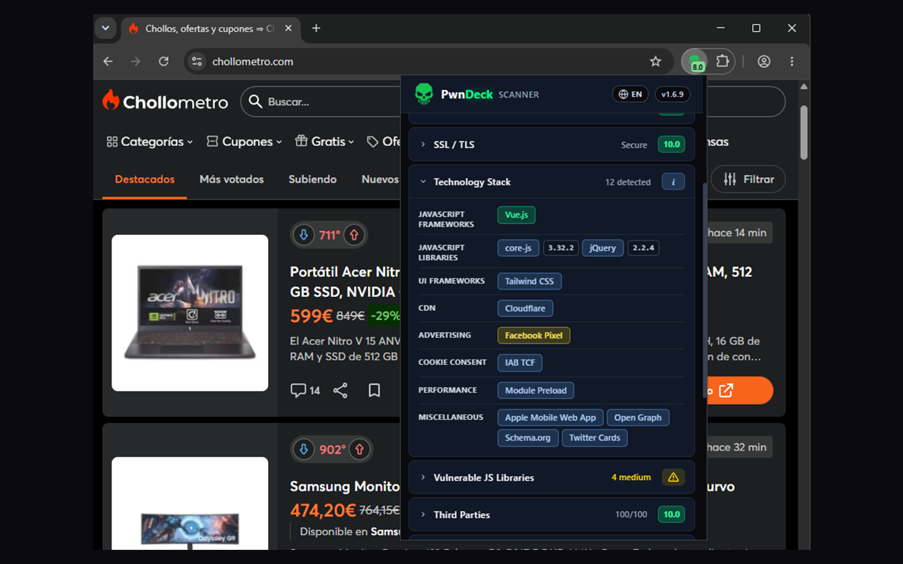Open the Cupones dropdown menu
Image resolution: width=903 pixels, height=564 pixels.
(244, 142)
